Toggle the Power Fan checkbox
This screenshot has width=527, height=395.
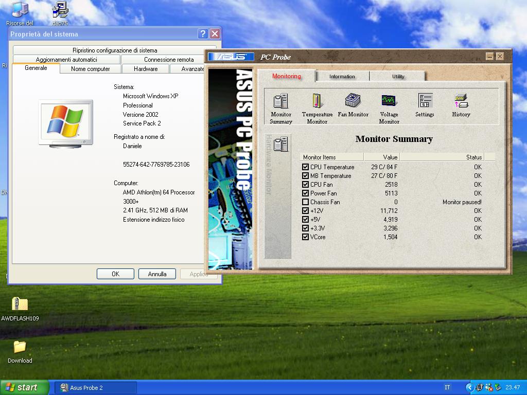coord(305,193)
